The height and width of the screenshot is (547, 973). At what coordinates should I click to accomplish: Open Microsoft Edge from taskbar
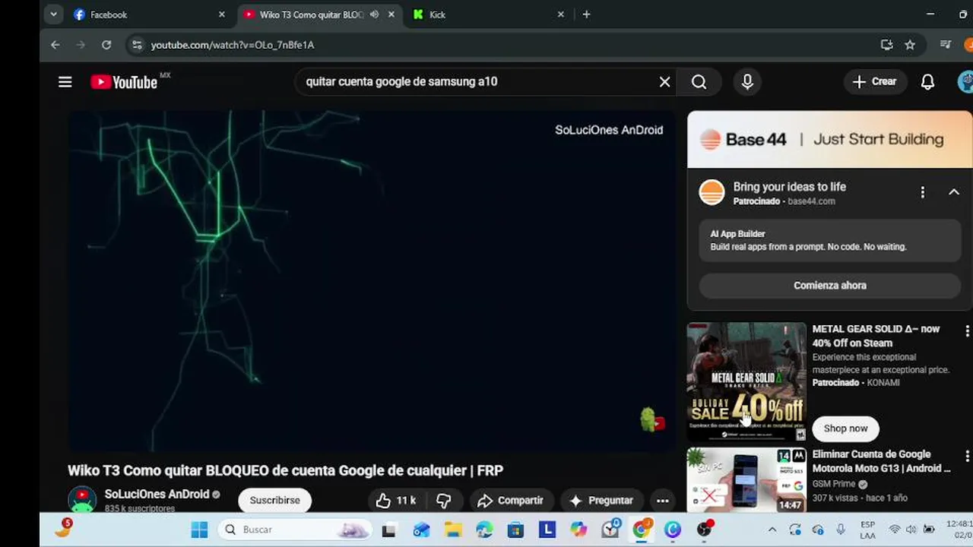pos(484,530)
